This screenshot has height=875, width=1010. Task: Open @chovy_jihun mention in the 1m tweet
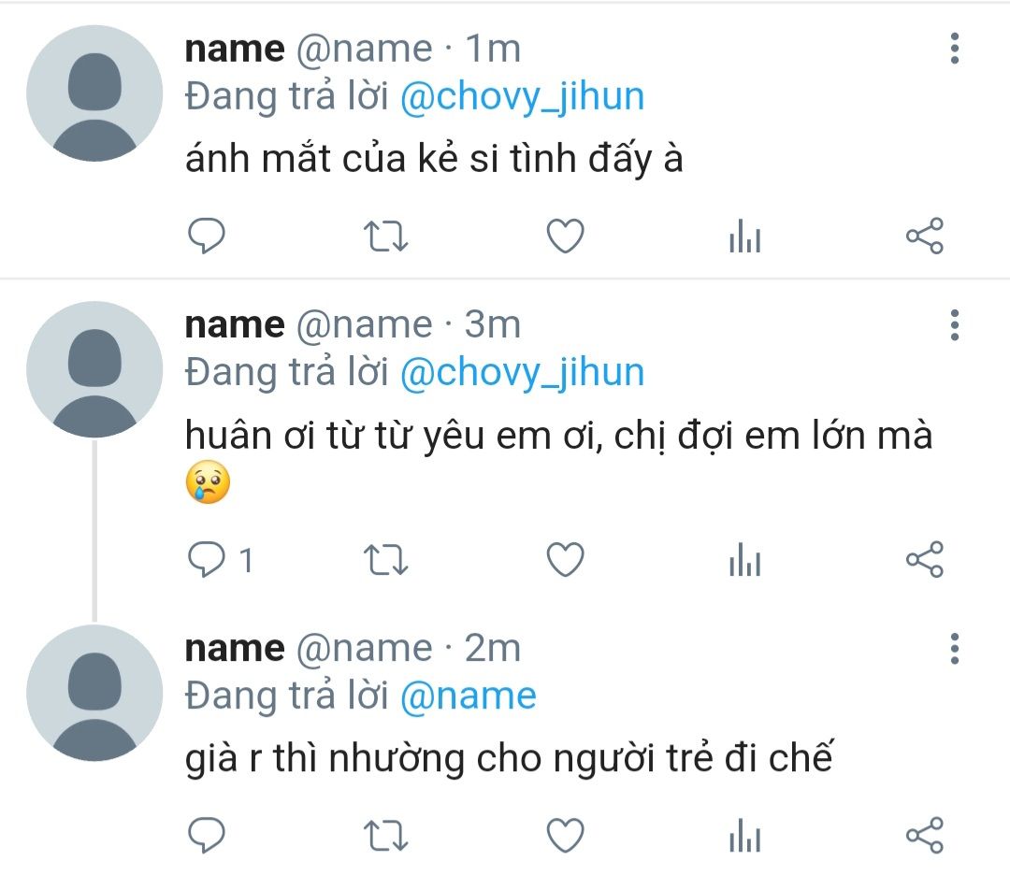(522, 97)
